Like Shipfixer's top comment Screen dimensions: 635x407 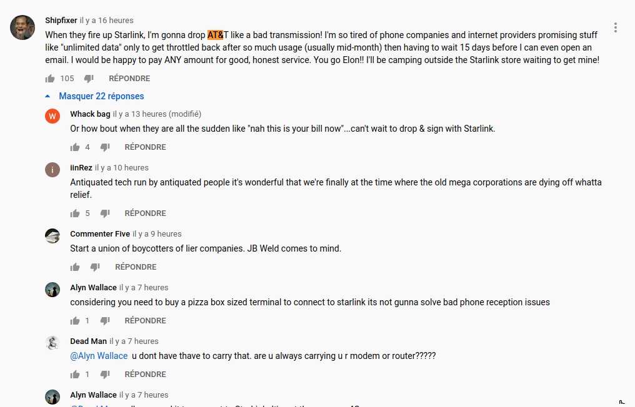[x=50, y=79]
